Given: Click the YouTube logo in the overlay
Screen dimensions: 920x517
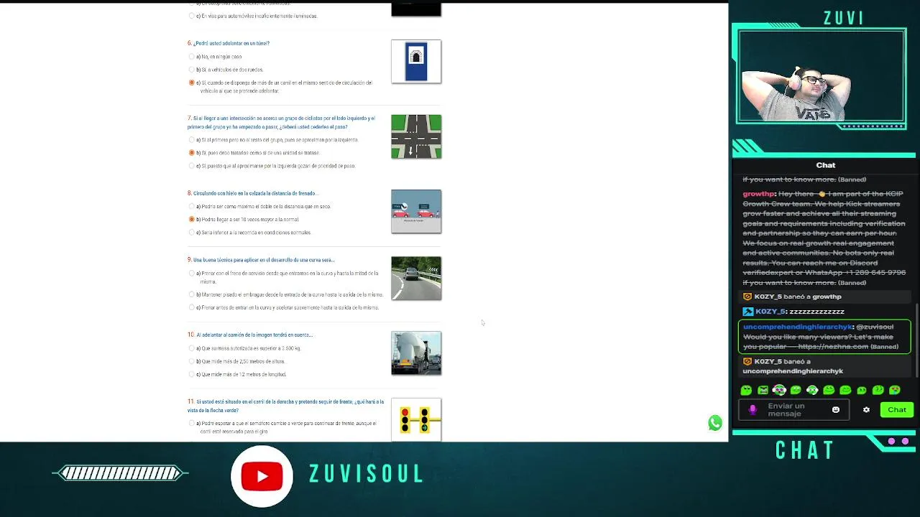Looking at the screenshot, I should click(x=262, y=476).
